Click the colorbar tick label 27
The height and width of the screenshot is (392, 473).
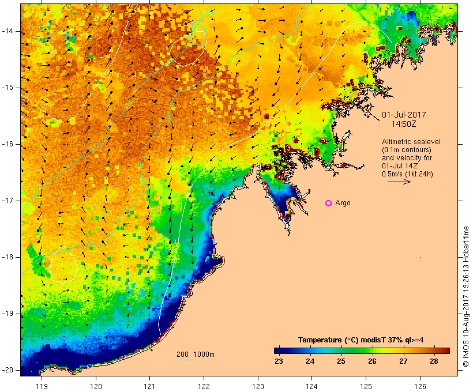(x=403, y=361)
